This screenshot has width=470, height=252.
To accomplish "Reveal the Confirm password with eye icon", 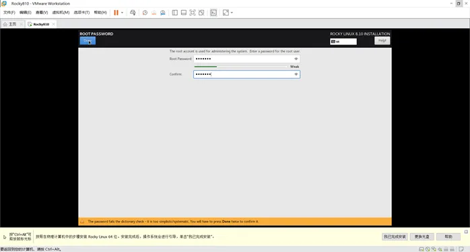I will (x=296, y=74).
